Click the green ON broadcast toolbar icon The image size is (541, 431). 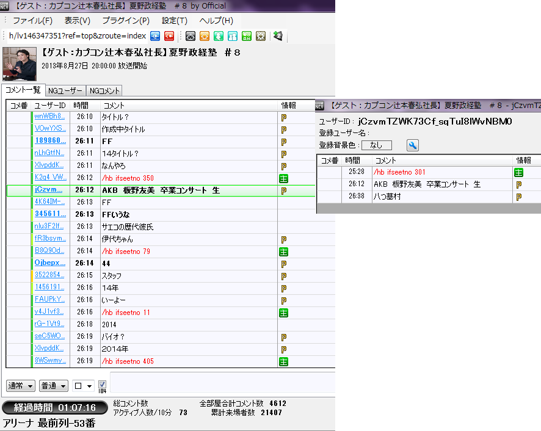(247, 36)
